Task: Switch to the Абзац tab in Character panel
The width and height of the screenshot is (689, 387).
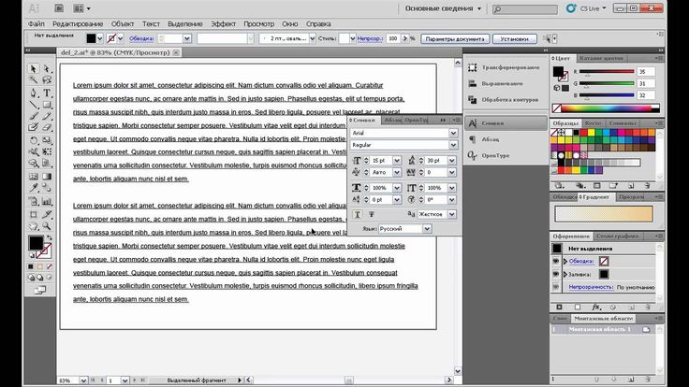Action: pos(393,120)
